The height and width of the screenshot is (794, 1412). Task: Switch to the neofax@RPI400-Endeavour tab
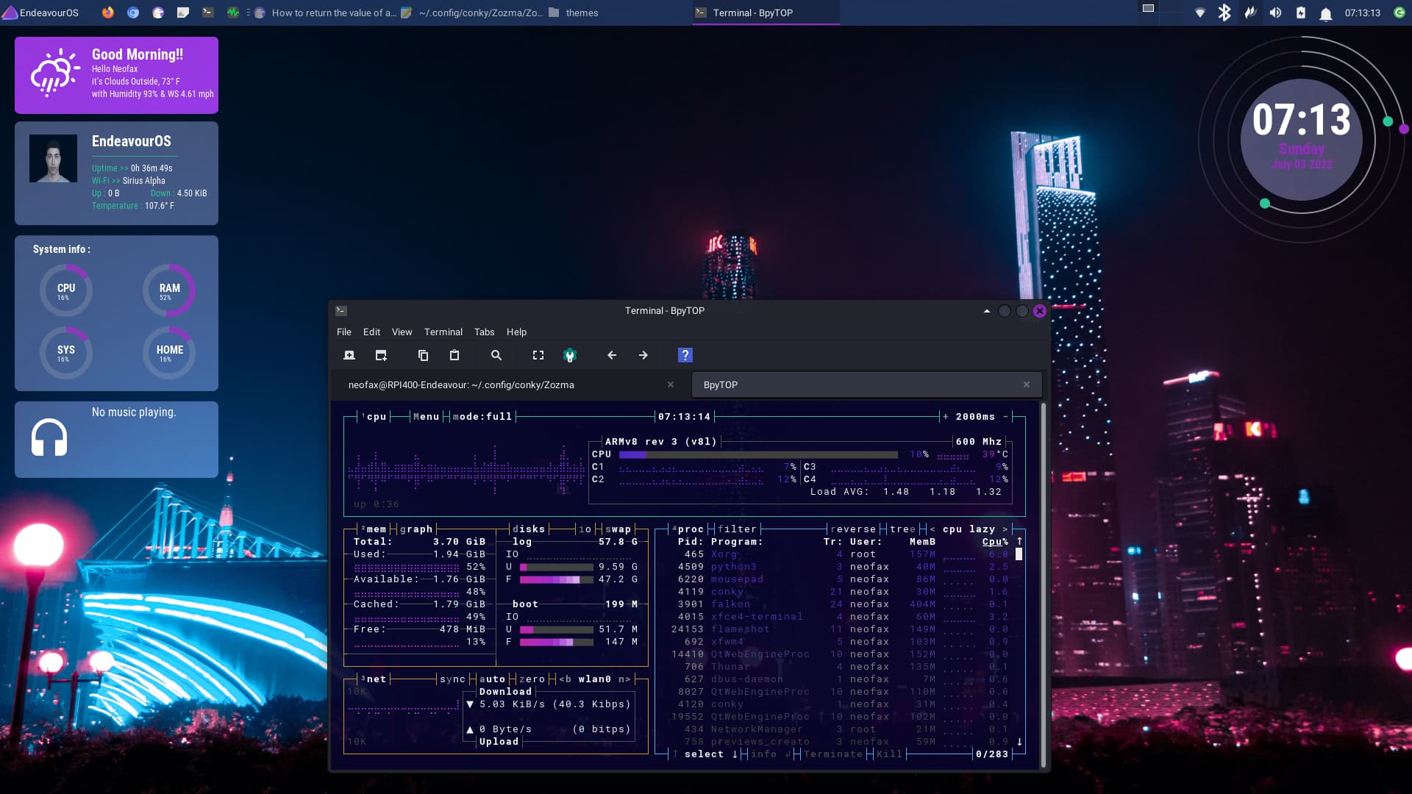tap(461, 385)
